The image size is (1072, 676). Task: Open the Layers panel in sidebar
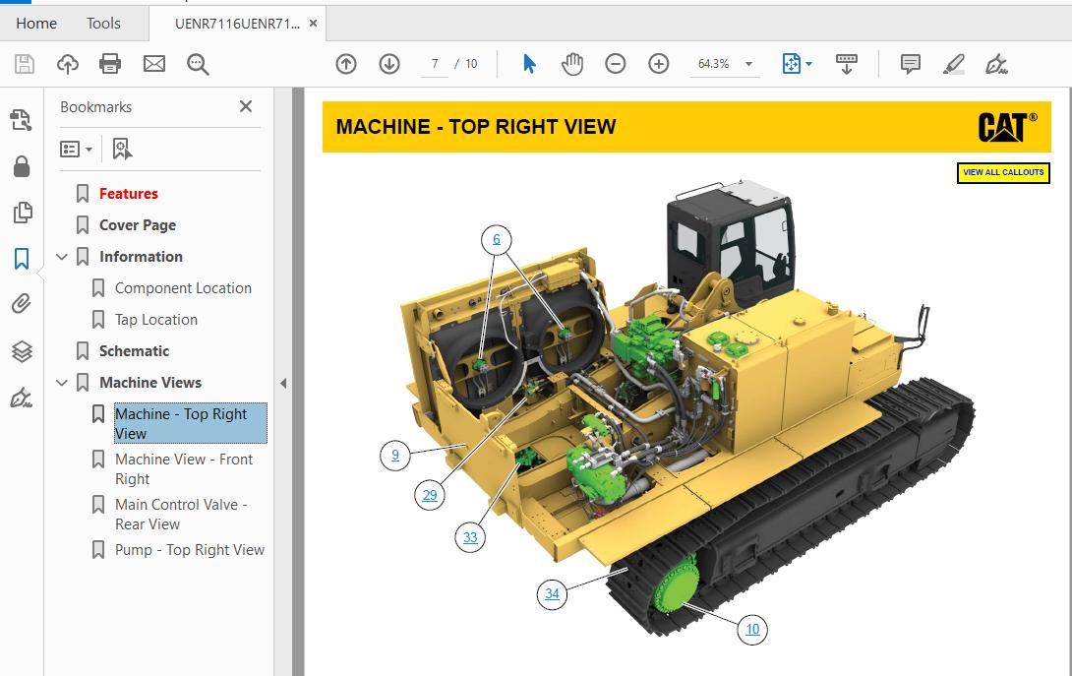pos(22,351)
